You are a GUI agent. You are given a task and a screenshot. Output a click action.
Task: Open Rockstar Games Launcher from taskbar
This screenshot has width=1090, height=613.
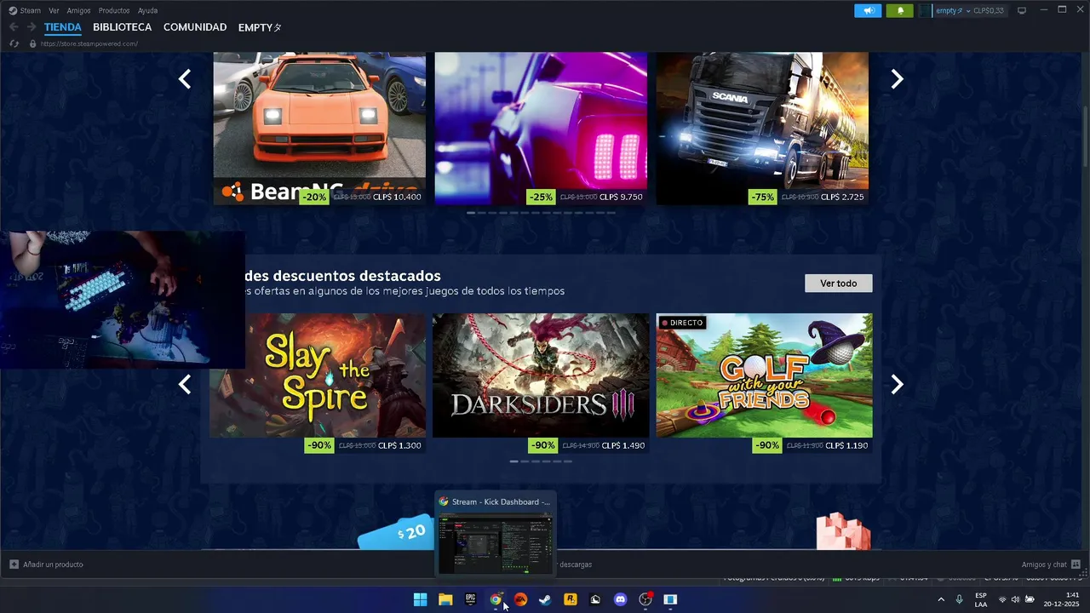pyautogui.click(x=571, y=599)
